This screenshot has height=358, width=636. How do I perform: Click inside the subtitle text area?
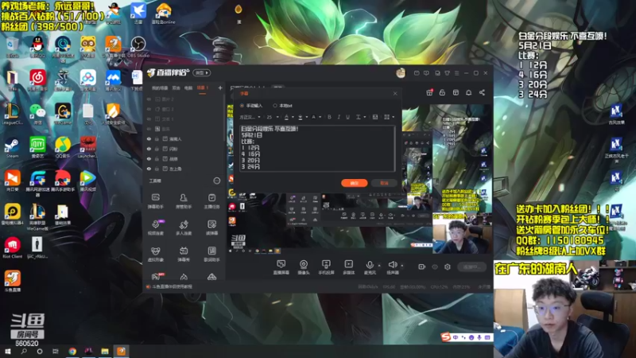(x=316, y=148)
